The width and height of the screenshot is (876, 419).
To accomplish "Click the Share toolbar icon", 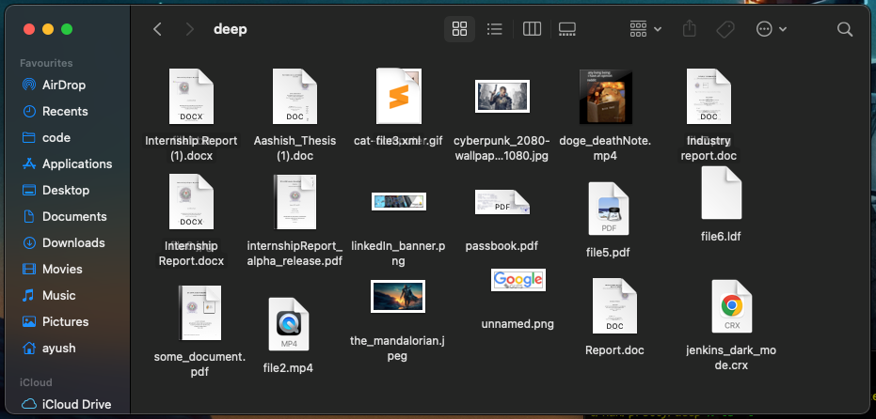I will tap(689, 29).
